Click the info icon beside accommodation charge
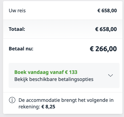The height and width of the screenshot is (117, 124). (x=12, y=100)
